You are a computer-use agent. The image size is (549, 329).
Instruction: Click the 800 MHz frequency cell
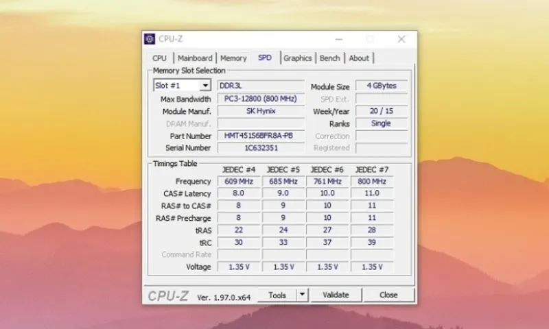(372, 181)
